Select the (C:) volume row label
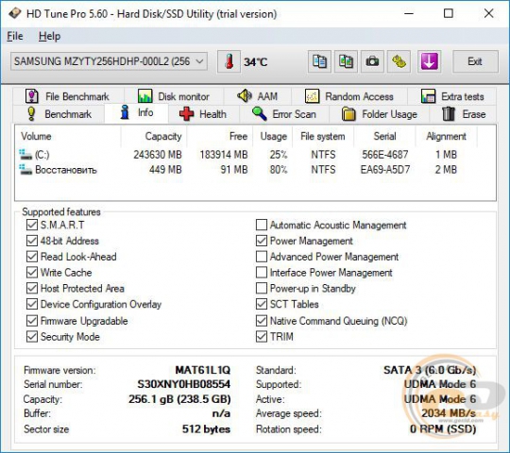The width and height of the screenshot is (510, 453). [x=42, y=155]
